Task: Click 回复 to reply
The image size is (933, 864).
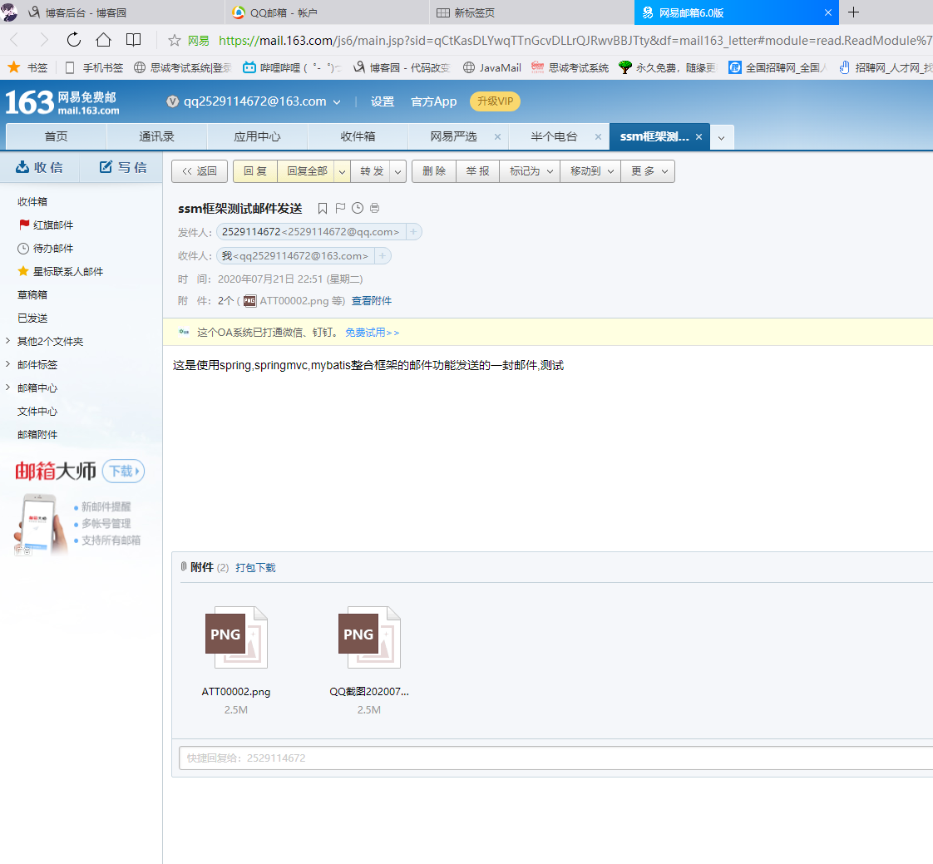Action: pos(255,171)
